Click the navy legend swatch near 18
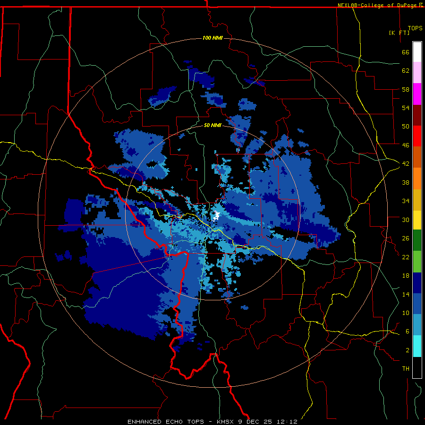The height and width of the screenshot is (425, 425). click(x=417, y=283)
